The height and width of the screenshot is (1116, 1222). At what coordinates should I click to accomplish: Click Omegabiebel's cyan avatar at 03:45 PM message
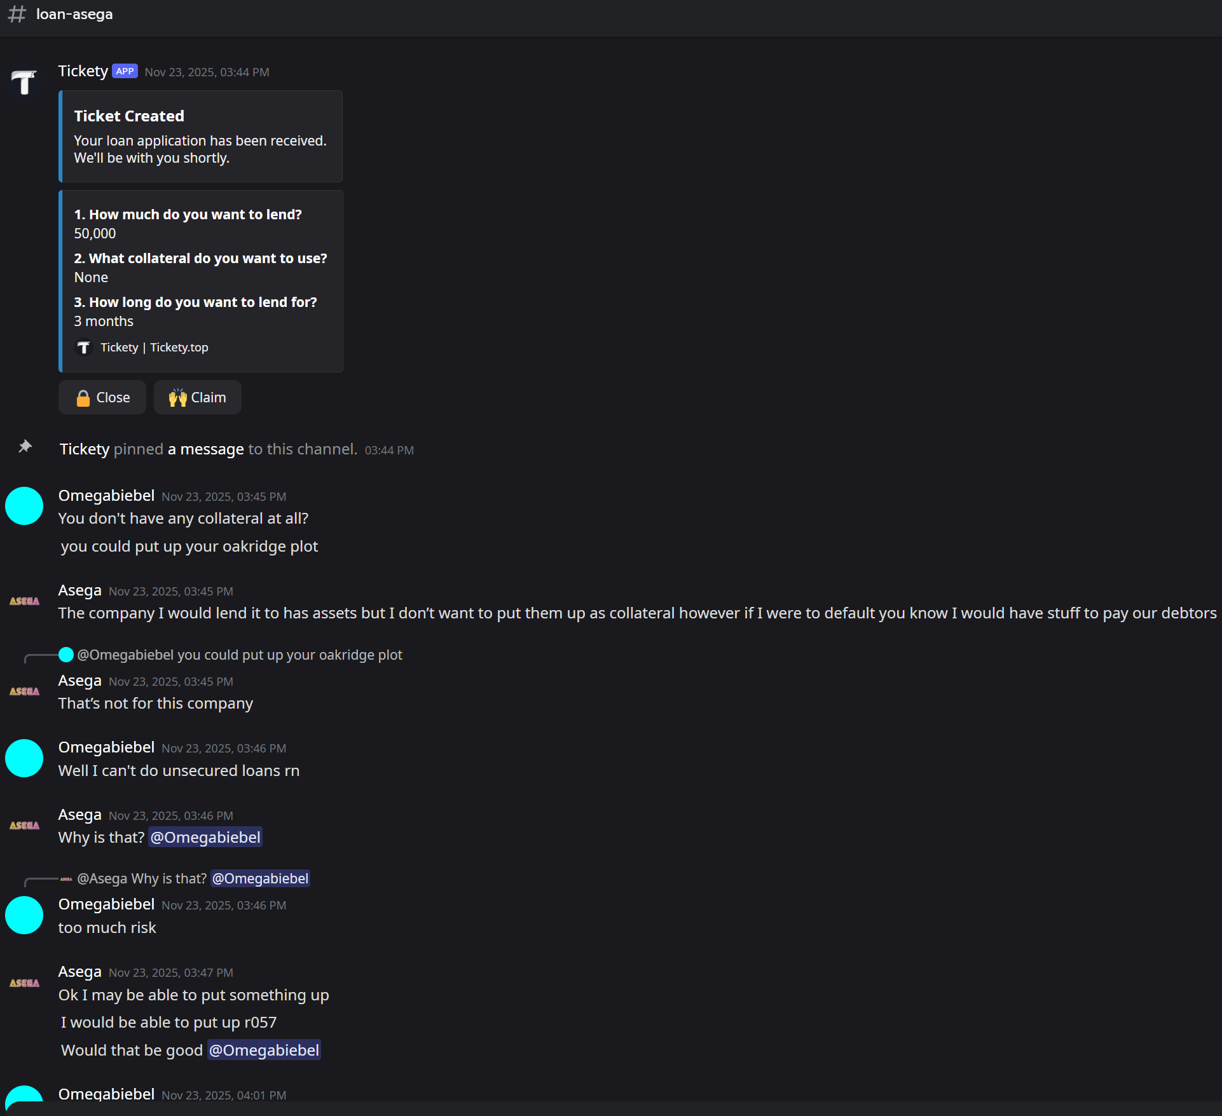click(x=24, y=506)
